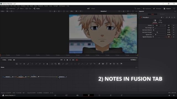Select the Sharpen1 node
This screenshot has width=177, height=99.
(x=21, y=77)
